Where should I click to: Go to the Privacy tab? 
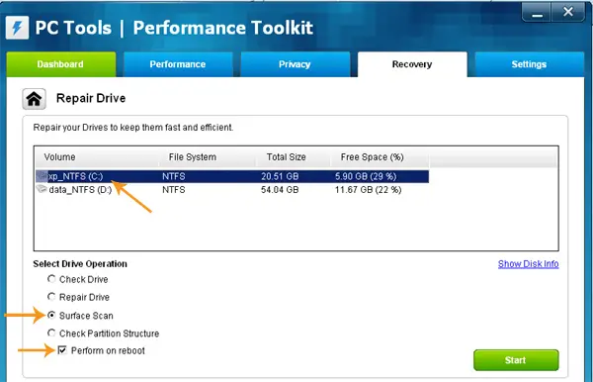(295, 64)
